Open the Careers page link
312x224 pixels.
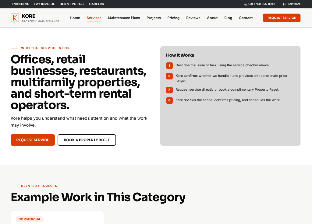97,4
